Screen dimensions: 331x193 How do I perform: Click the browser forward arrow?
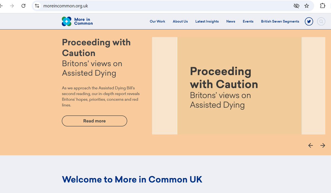point(12,6)
